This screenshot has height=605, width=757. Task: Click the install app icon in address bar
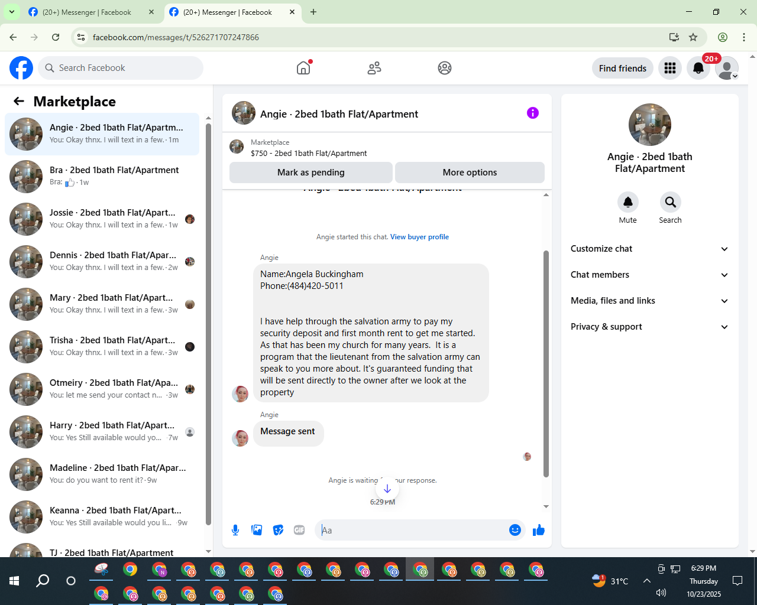point(674,37)
